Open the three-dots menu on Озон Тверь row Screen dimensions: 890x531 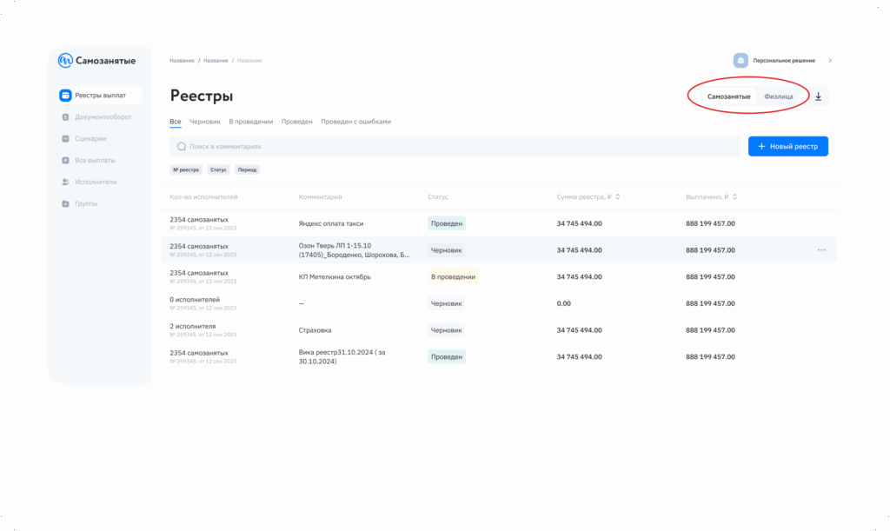click(821, 250)
